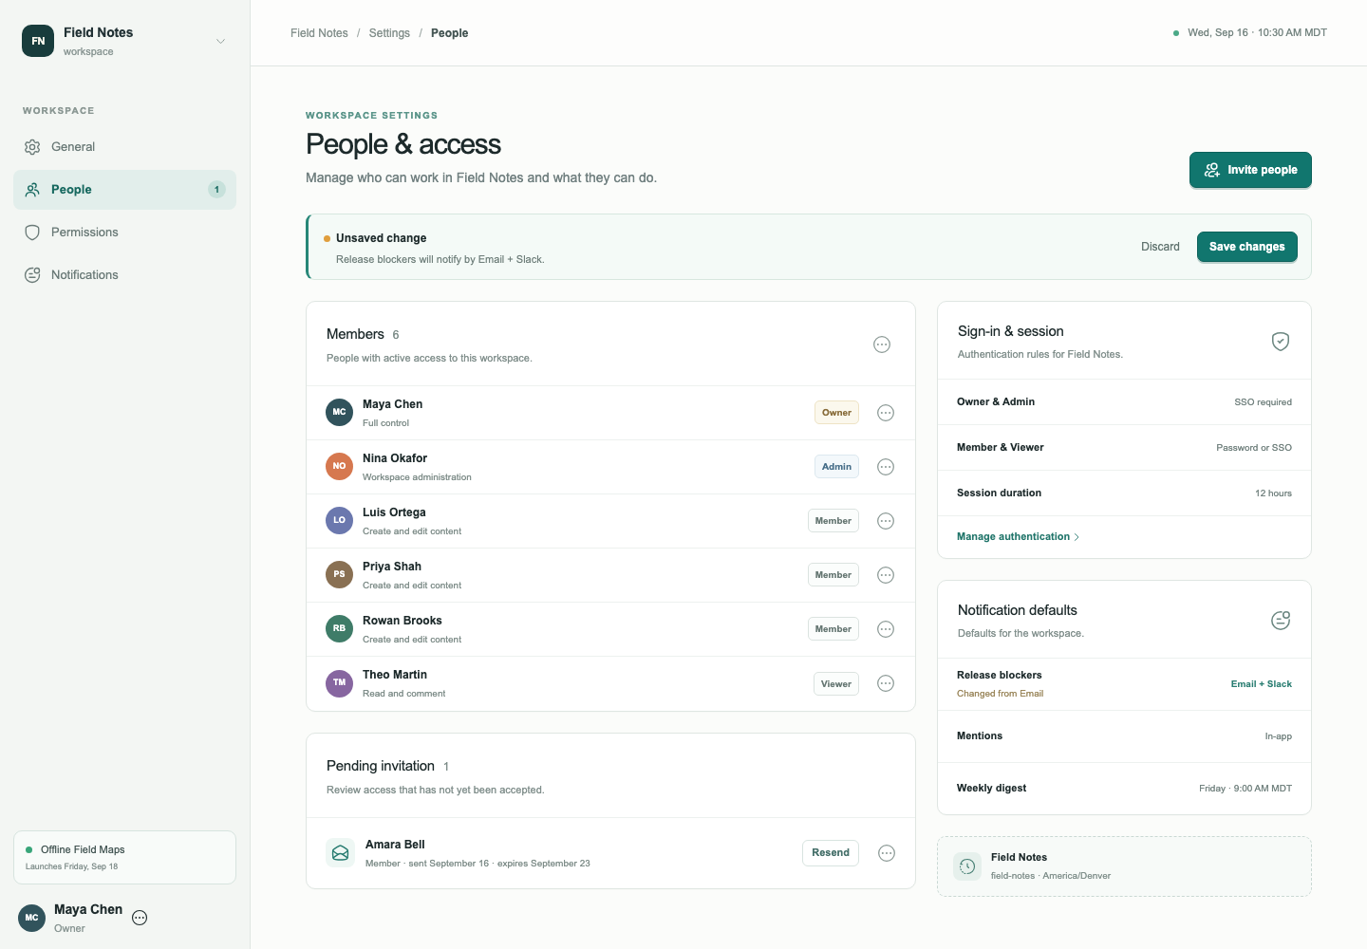
Task: Click the FN workspace logo
Action: coord(38,41)
